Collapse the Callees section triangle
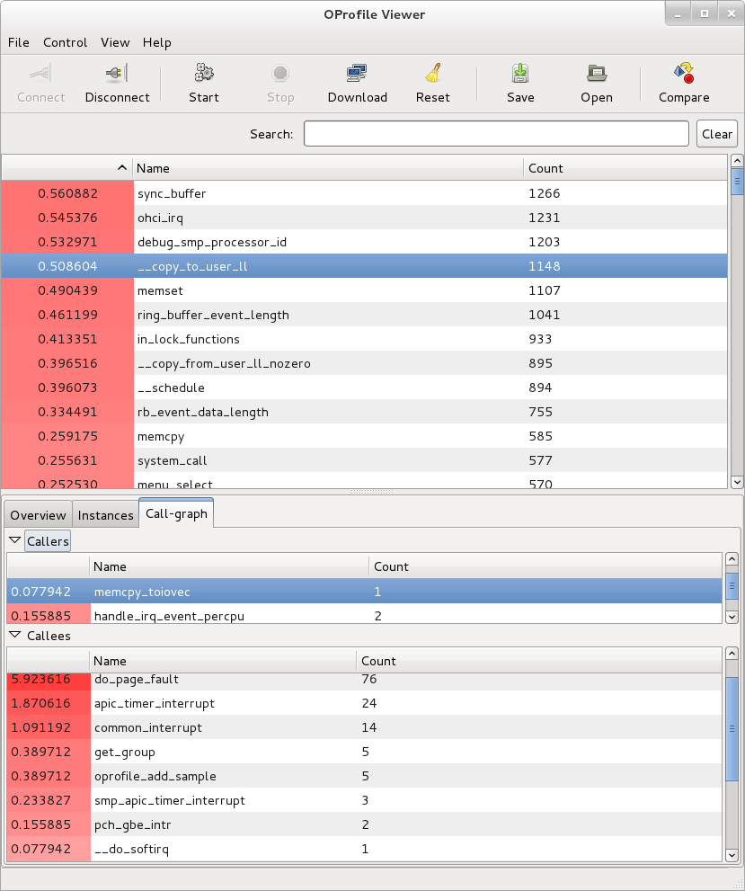This screenshot has width=745, height=891. point(15,636)
